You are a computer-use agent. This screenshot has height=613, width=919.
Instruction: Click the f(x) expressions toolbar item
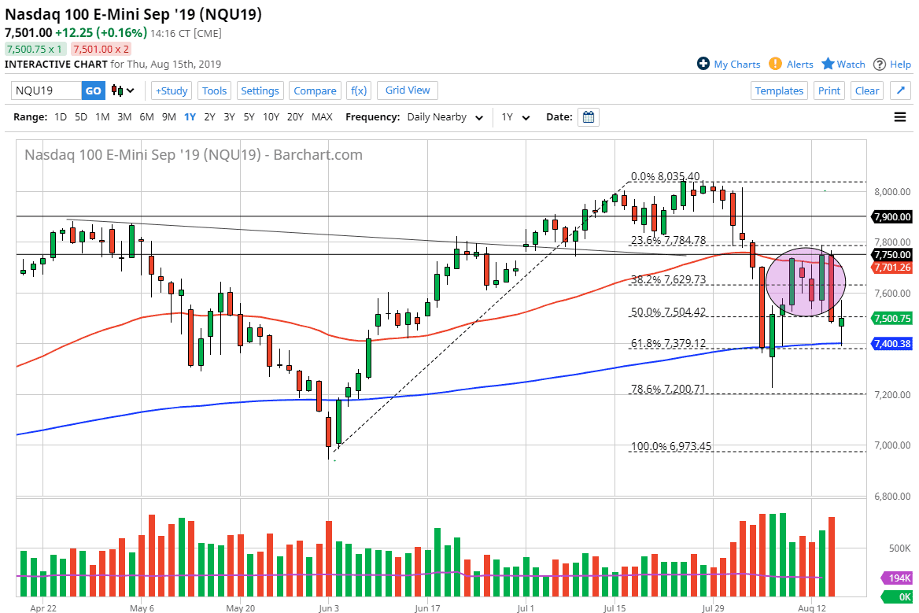pos(359,90)
